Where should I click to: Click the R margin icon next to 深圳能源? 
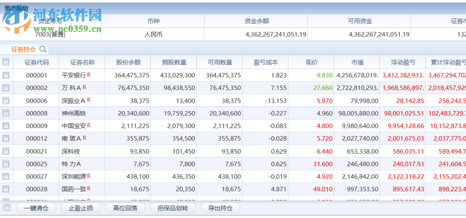(x=89, y=176)
